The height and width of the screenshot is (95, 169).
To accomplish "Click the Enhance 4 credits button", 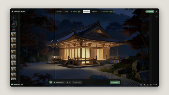I will click(x=115, y=82).
